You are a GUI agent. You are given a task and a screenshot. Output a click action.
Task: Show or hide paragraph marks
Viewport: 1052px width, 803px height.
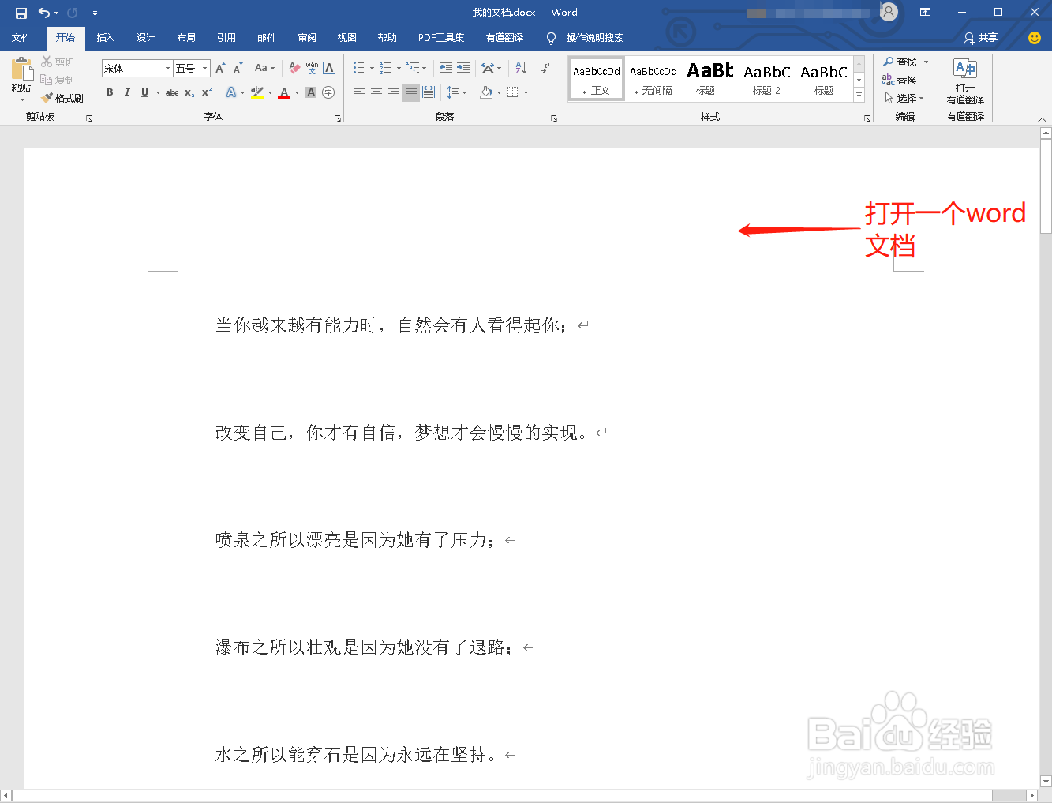(x=545, y=68)
